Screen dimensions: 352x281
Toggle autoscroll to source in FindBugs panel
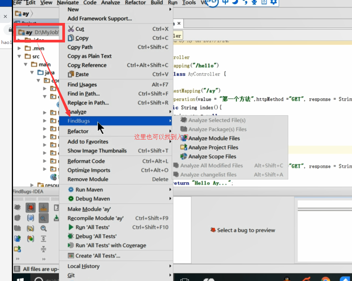click(x=44, y=208)
